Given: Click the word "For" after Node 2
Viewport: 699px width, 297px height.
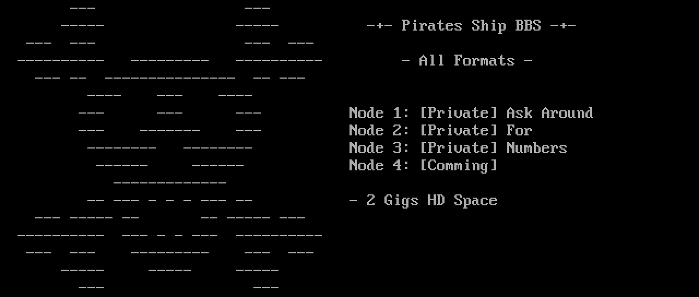Looking at the screenshot, I should point(519,130).
